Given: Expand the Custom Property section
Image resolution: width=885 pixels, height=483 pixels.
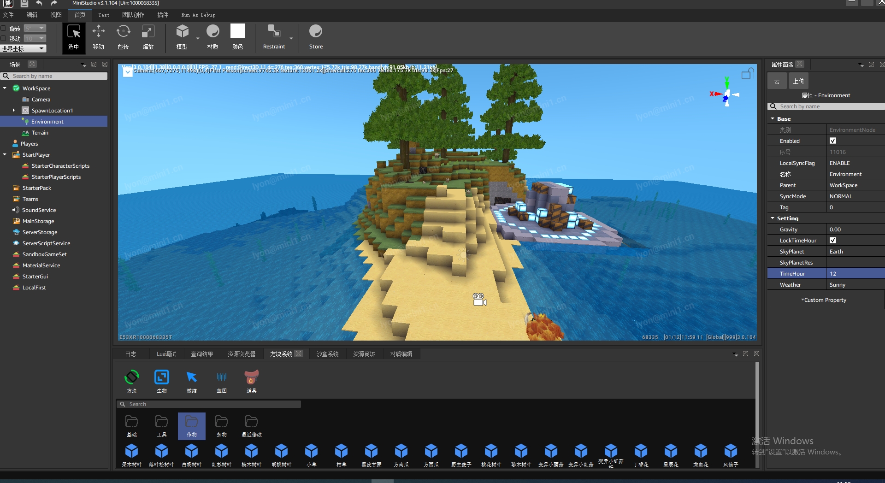Looking at the screenshot, I should click(824, 300).
